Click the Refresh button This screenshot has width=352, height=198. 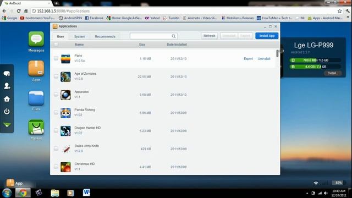(209, 36)
